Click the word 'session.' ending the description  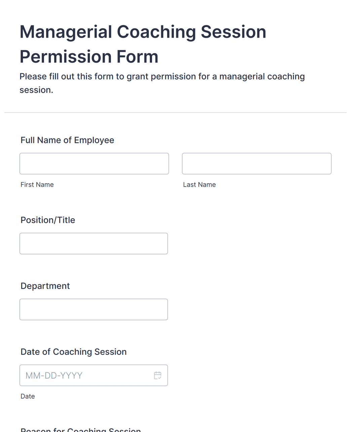point(36,90)
